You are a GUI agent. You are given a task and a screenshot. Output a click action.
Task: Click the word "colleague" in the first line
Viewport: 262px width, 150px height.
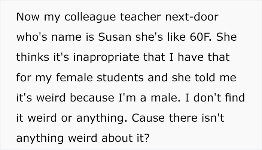pos(90,17)
